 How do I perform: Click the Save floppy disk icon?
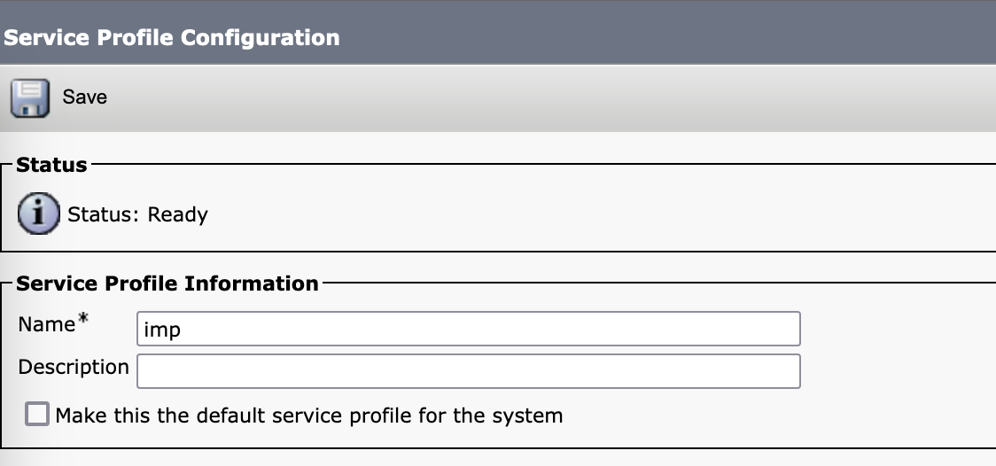coord(30,97)
